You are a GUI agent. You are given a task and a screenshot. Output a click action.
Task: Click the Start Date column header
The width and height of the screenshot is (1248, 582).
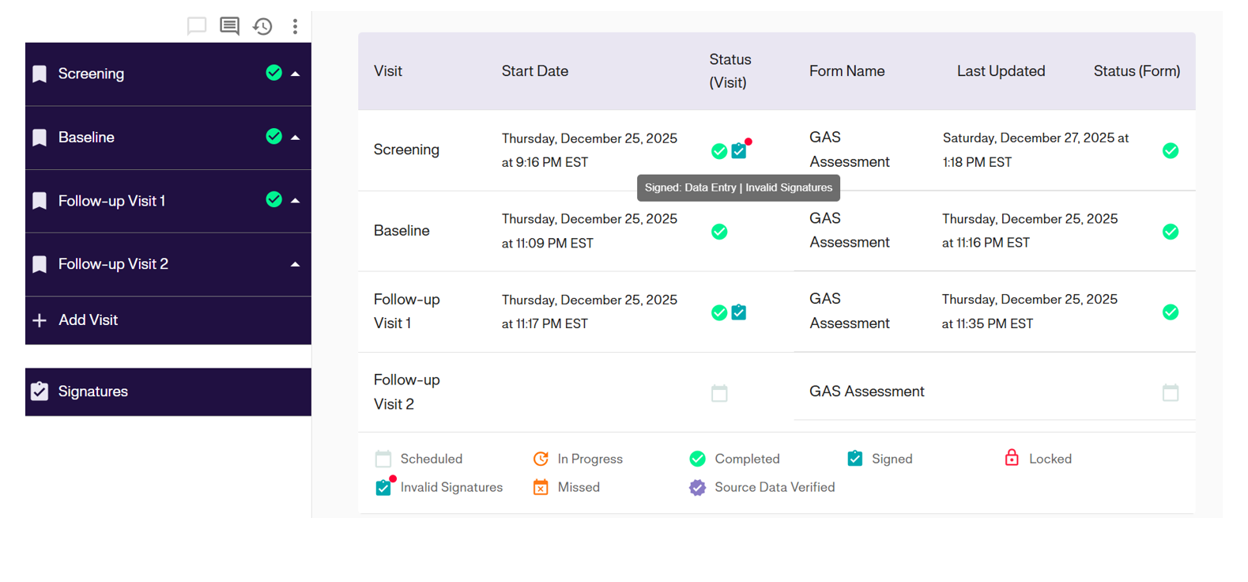(x=534, y=71)
